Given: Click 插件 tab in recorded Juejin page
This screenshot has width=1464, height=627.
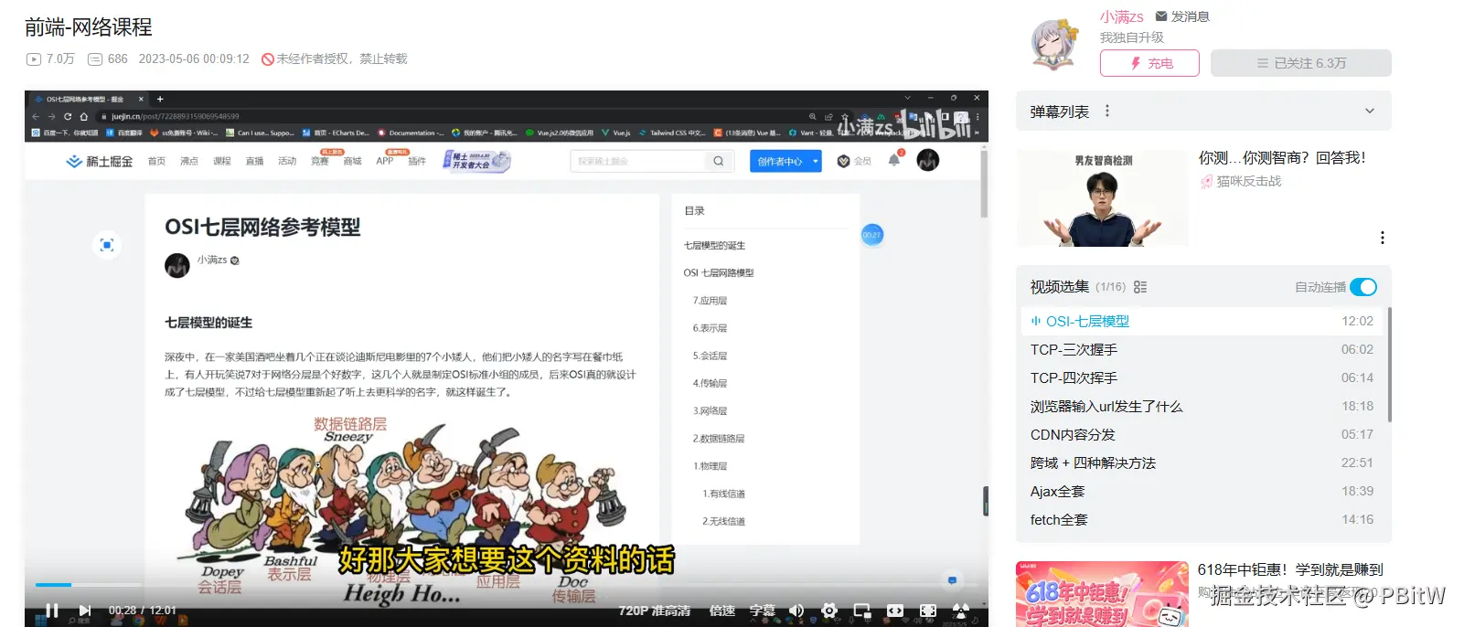Looking at the screenshot, I should point(417,161).
